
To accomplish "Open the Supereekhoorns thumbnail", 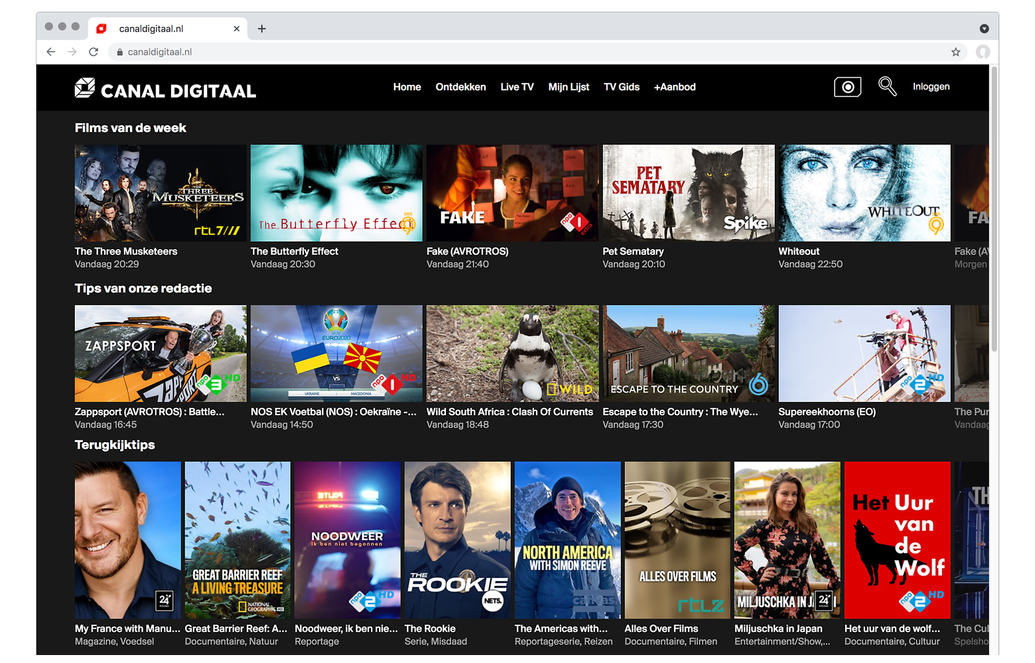I will (x=864, y=353).
